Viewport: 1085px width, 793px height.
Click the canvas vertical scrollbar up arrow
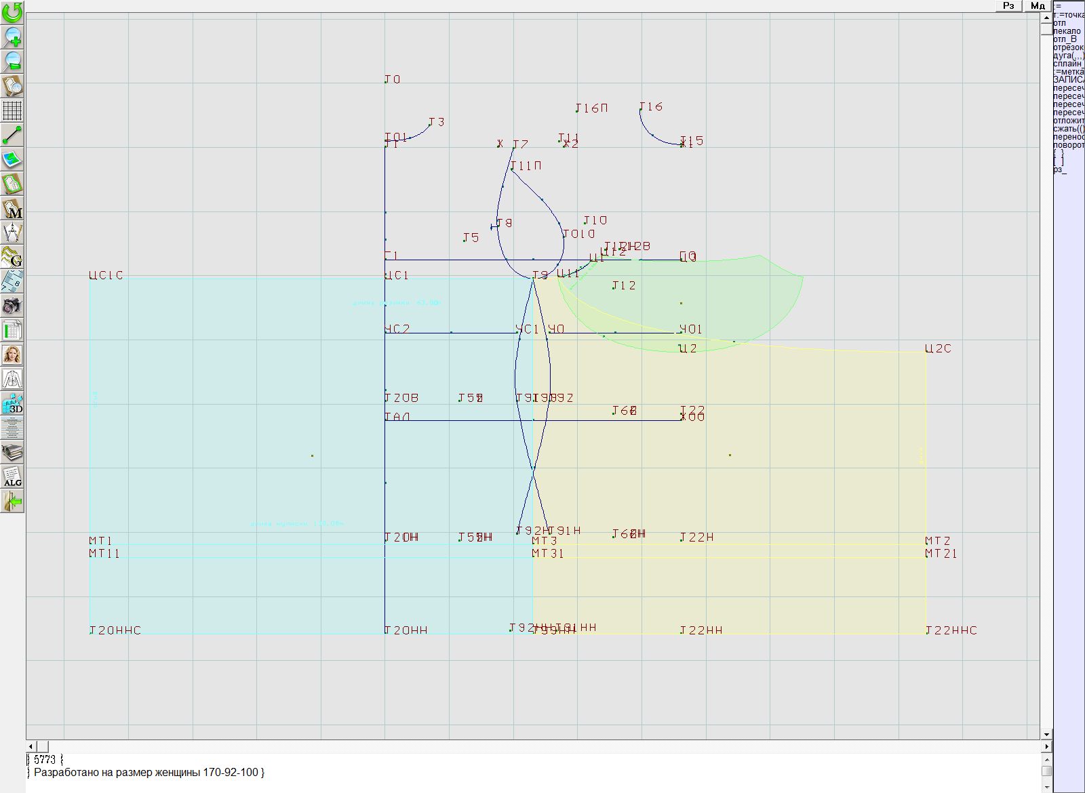pos(1046,16)
